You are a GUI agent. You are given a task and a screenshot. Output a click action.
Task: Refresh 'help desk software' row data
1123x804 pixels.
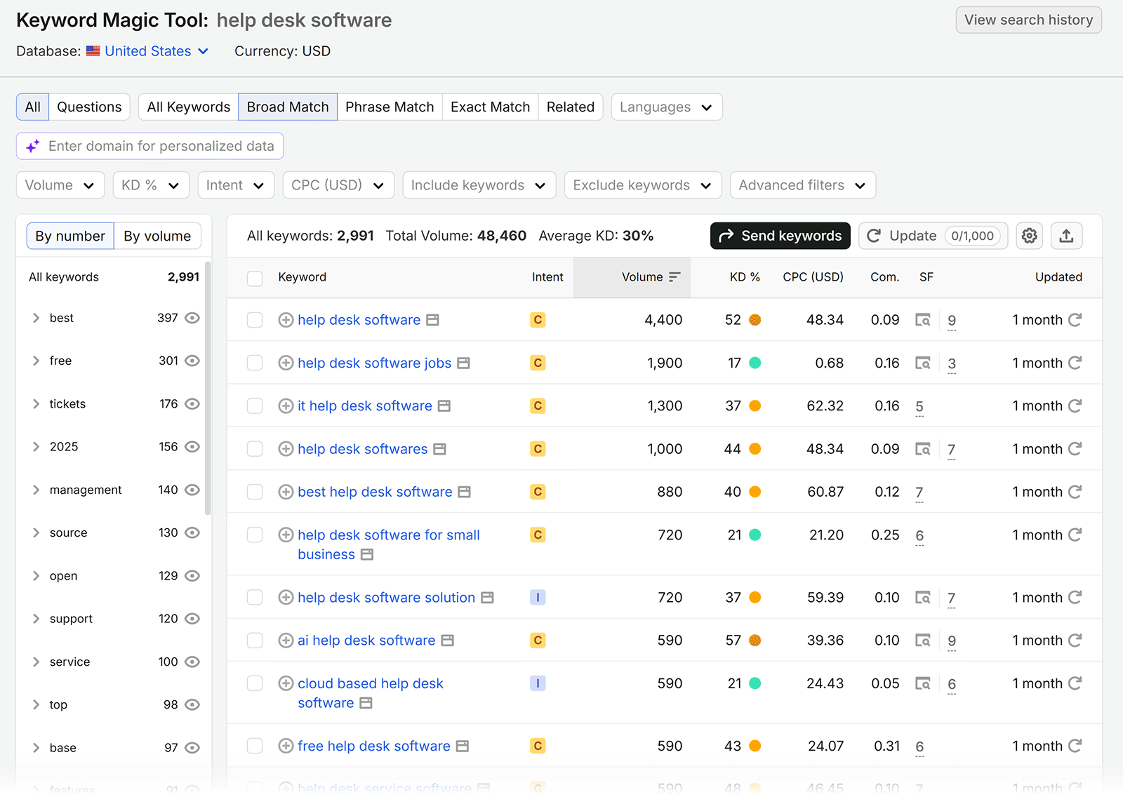[1075, 320]
